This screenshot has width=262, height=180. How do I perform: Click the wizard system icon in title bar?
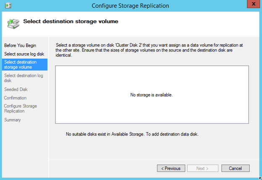coord(8,6)
